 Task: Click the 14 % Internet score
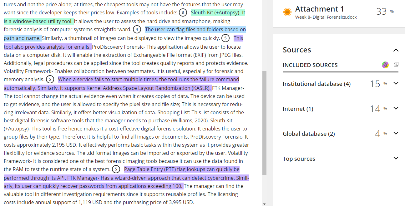click(x=378, y=109)
